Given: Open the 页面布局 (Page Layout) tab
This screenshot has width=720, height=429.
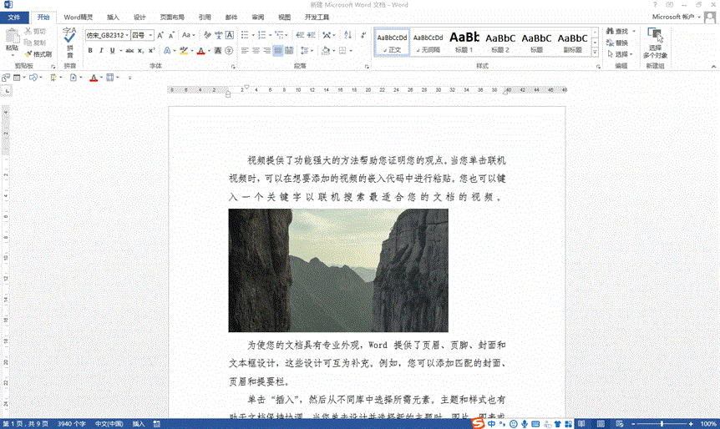Looking at the screenshot, I should pos(172,17).
